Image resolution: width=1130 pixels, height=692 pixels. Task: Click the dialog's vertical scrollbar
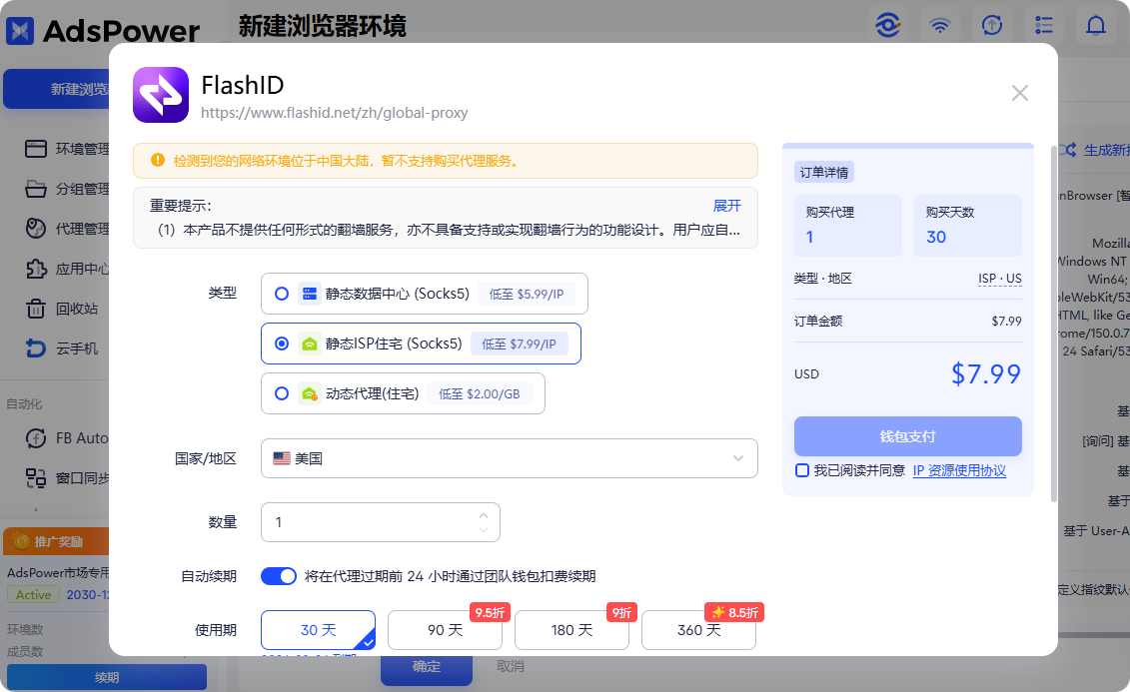(1054, 325)
